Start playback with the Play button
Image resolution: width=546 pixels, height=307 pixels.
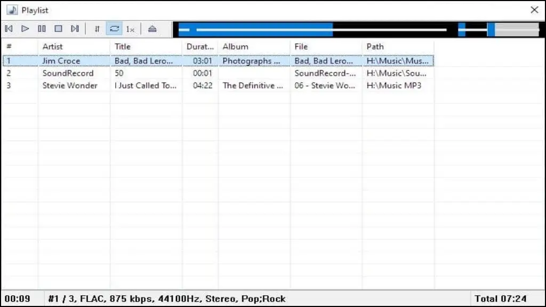[25, 29]
